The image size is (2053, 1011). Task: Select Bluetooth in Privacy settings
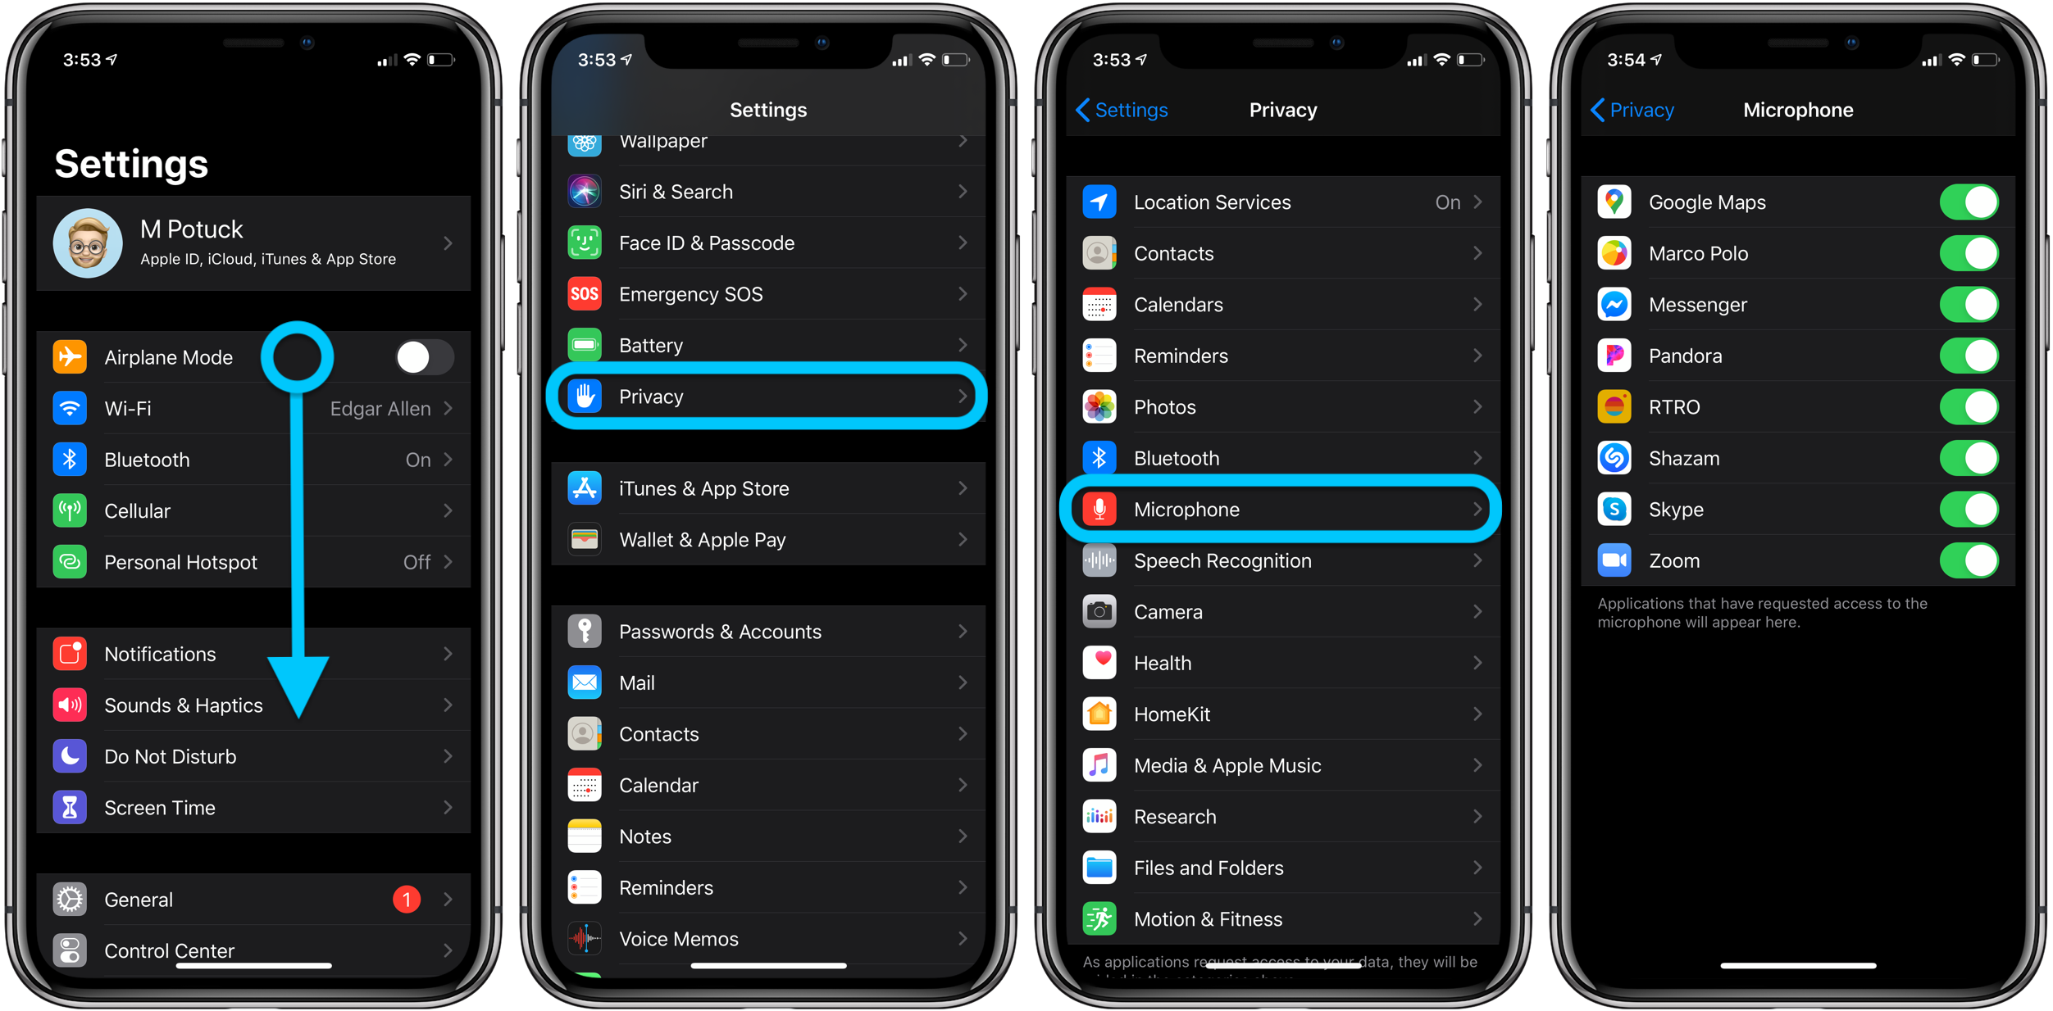point(1283,456)
